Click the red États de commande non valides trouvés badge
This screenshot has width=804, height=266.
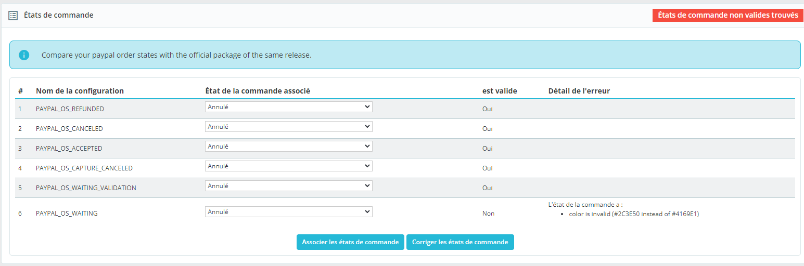728,15
